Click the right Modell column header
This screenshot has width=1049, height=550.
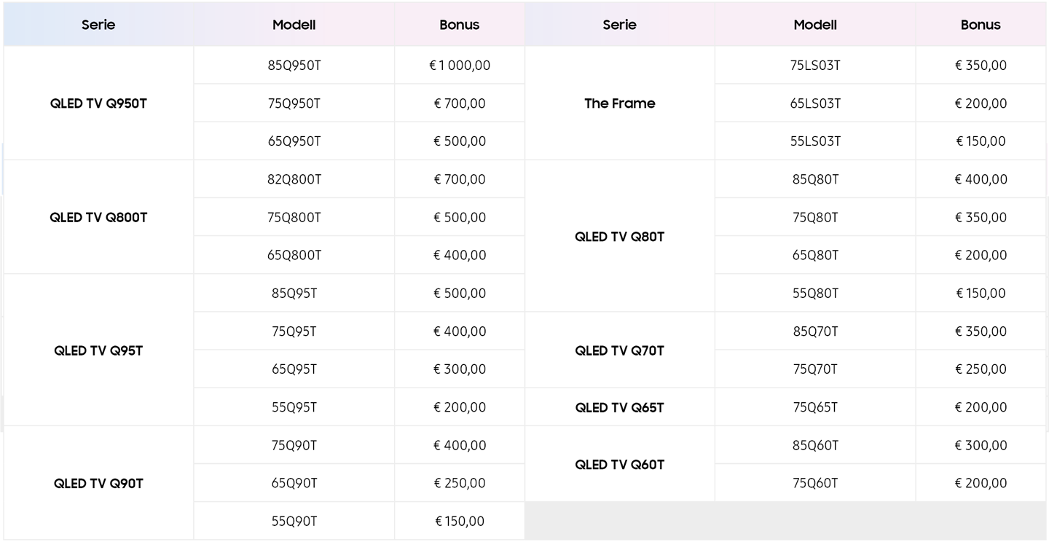(x=815, y=25)
